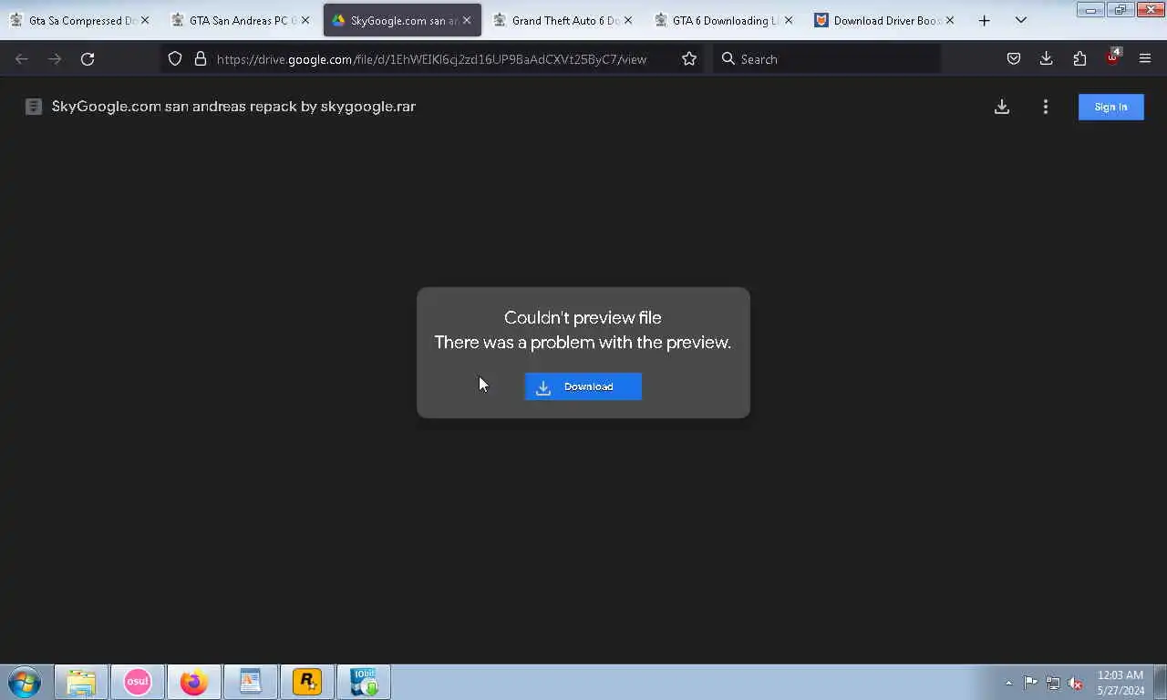Click the network tray icon
This screenshot has height=700, width=1167.
click(1053, 683)
